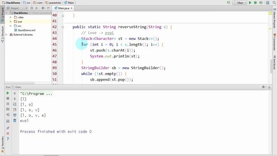Toggle the Project tool window side tab

tap(3, 14)
